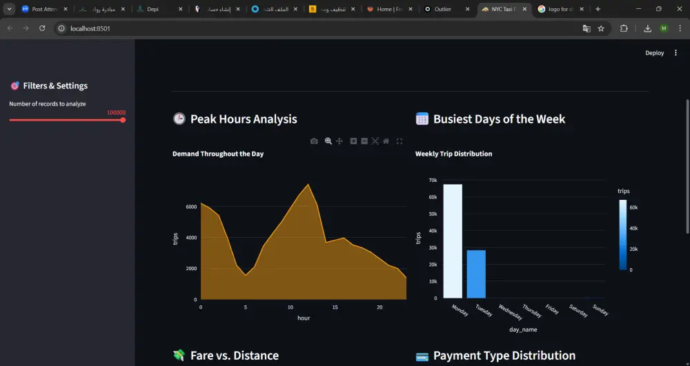Click the Monday bar in weekly chart

click(x=453, y=241)
